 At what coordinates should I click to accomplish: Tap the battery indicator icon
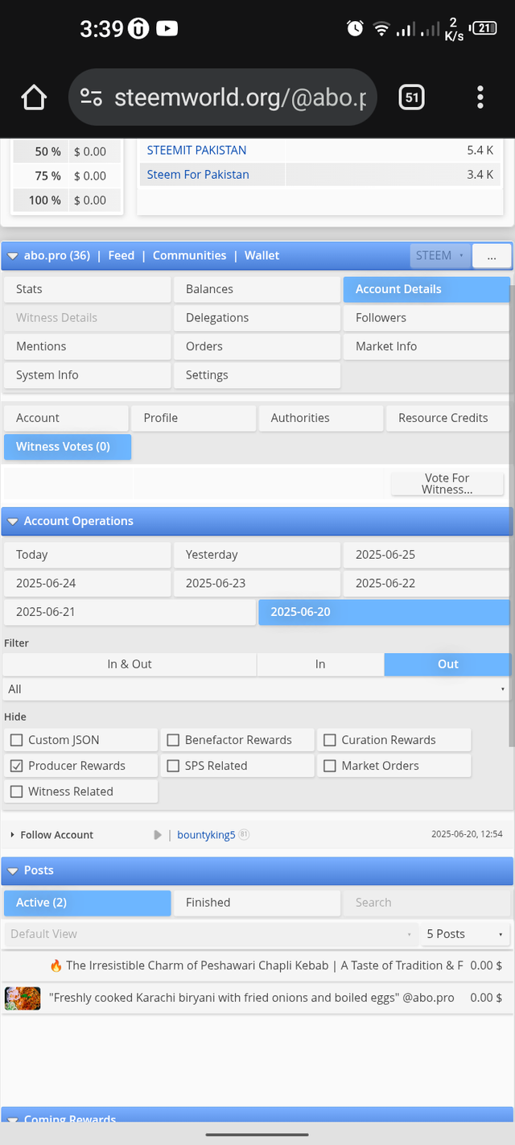(x=484, y=28)
